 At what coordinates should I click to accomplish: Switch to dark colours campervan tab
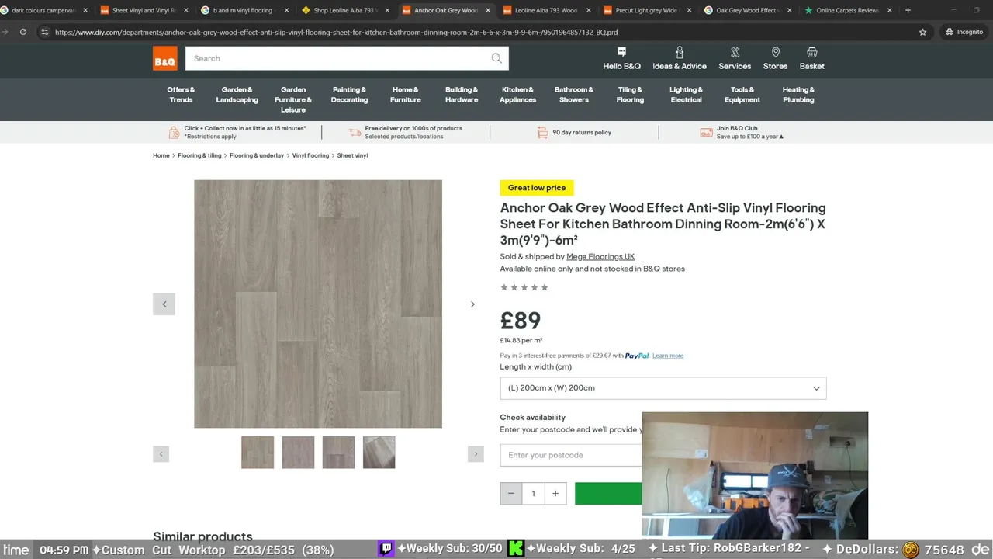pyautogui.click(x=43, y=10)
